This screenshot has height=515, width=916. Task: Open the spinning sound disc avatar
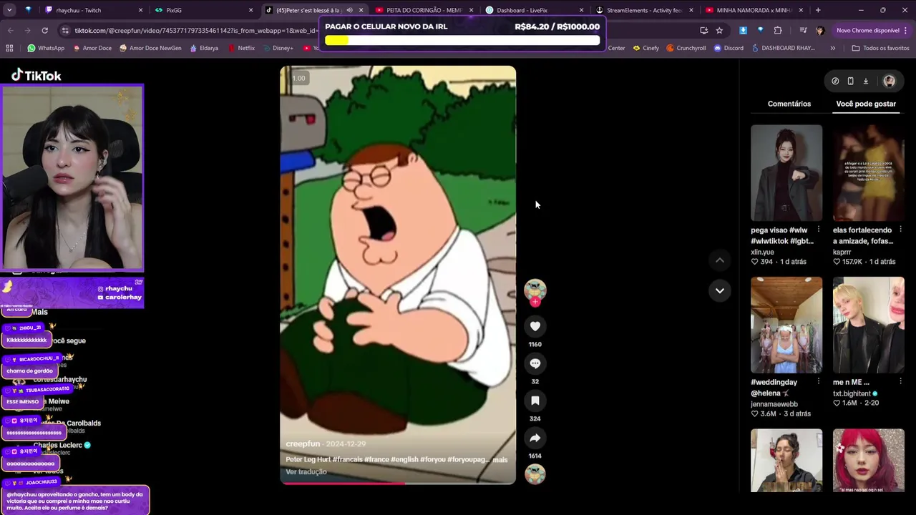point(535,474)
